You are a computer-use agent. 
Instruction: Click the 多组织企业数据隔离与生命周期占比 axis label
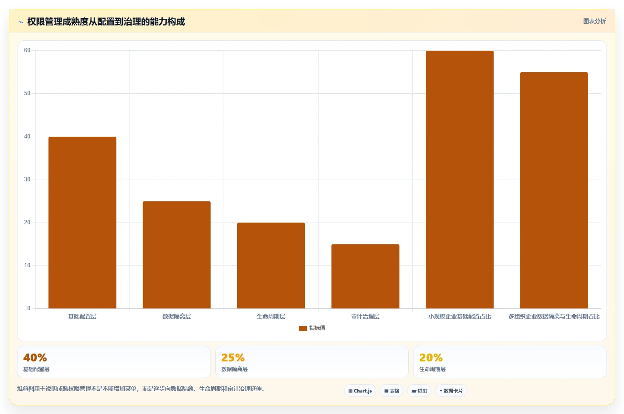point(554,316)
